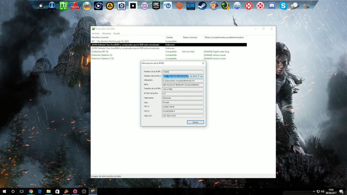The width and height of the screenshot is (347, 195).
Task: Click the Ubicación path field
Action: tap(183, 81)
